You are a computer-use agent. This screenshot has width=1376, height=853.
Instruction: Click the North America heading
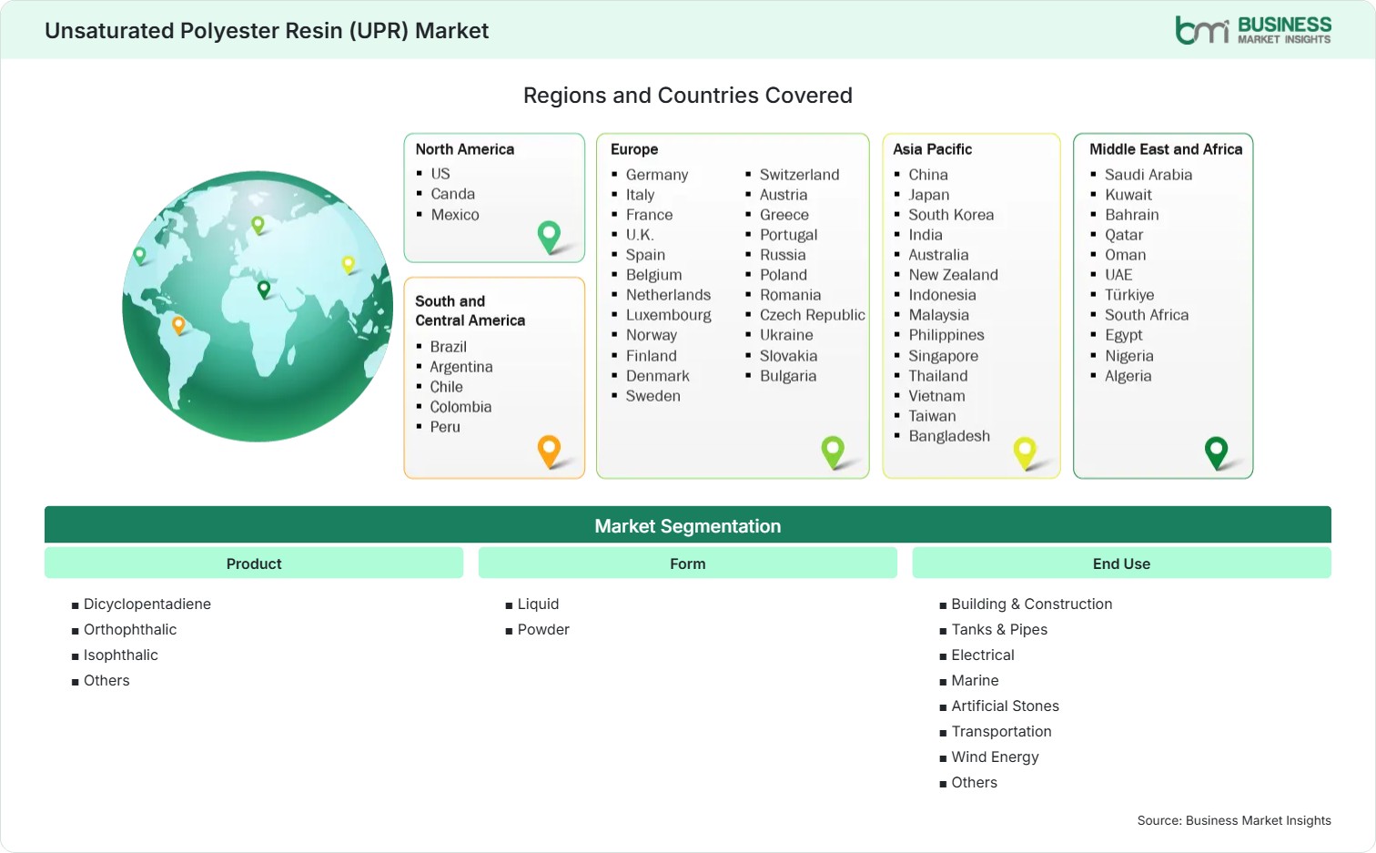coord(464,149)
